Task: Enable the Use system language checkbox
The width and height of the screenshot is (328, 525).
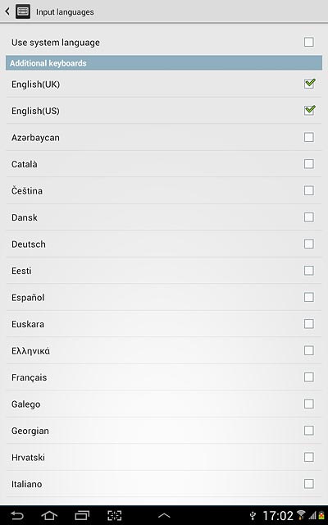Action: [309, 42]
